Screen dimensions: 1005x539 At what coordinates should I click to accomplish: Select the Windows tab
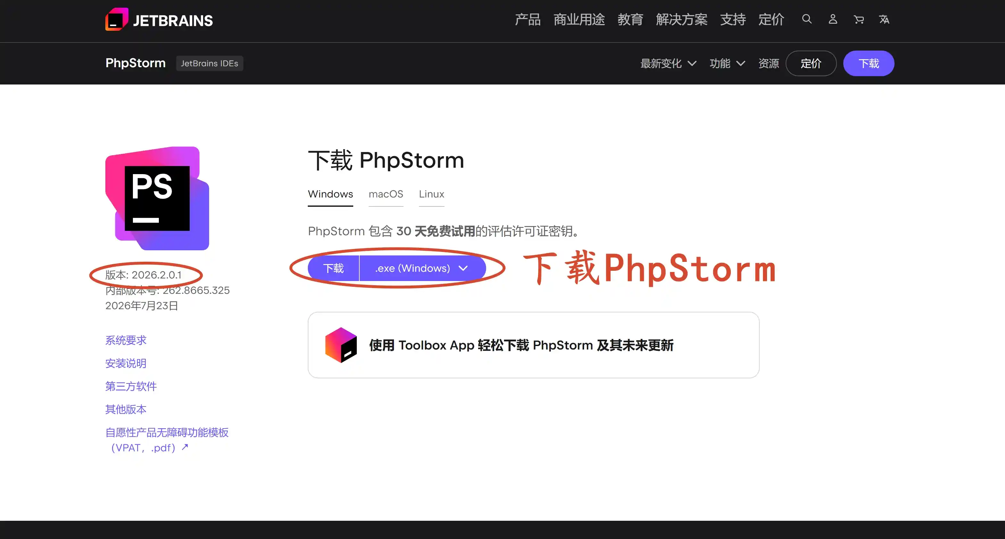pos(330,194)
